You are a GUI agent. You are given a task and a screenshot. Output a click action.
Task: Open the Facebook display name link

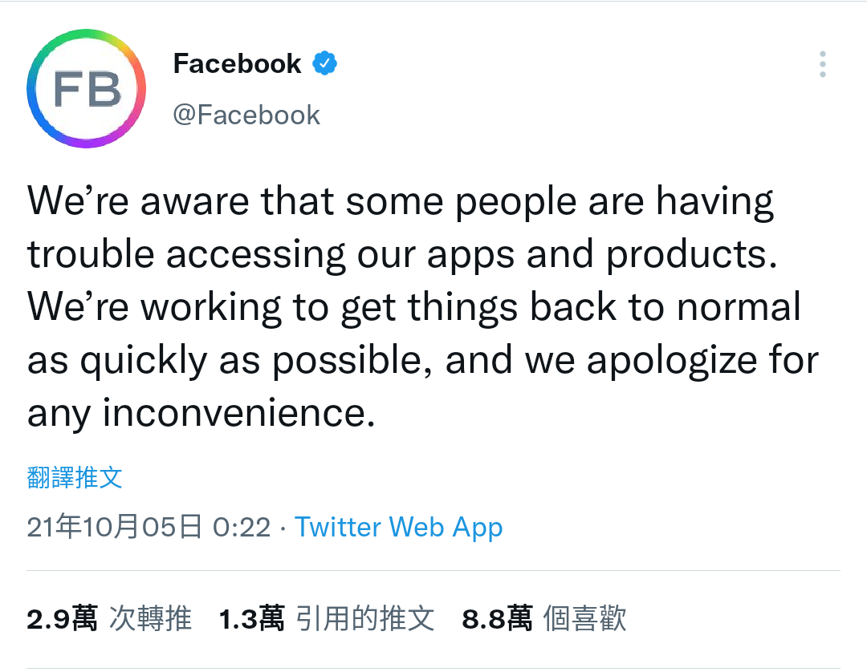point(237,63)
